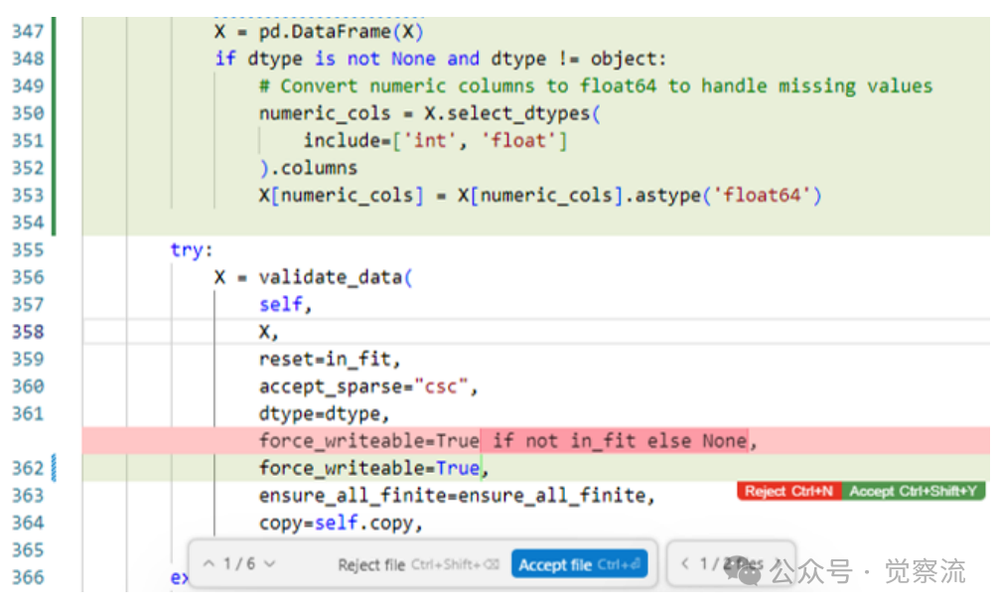The image size is (997, 611).
Task: Click the 1/6 change counter
Action: [x=238, y=564]
